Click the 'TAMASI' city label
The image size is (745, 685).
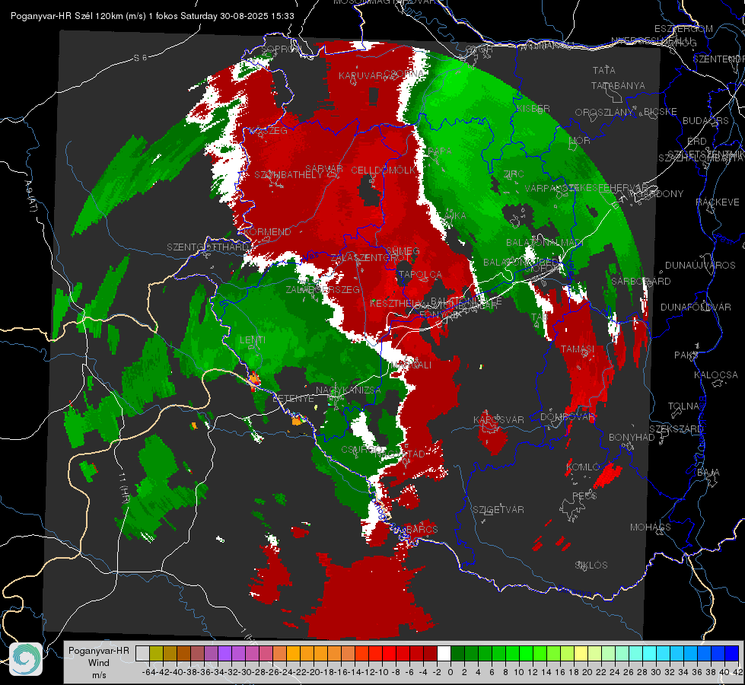pyautogui.click(x=578, y=349)
